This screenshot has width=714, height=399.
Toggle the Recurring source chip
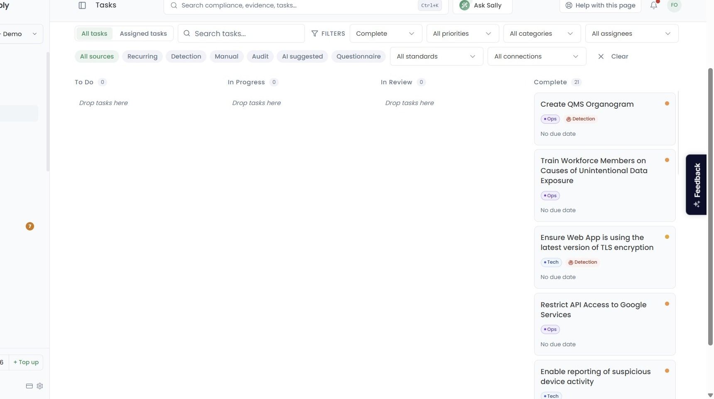[142, 56]
